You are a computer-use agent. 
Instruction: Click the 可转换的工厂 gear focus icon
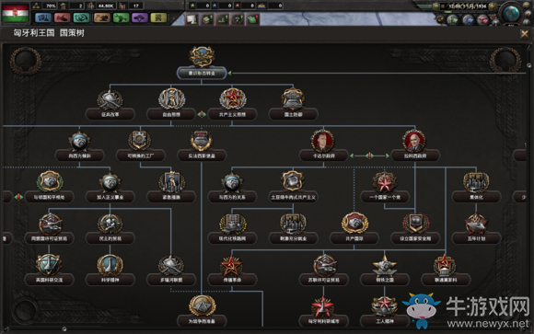[x=140, y=140]
